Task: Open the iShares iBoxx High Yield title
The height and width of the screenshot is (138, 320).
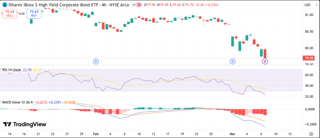Action: (68, 5)
